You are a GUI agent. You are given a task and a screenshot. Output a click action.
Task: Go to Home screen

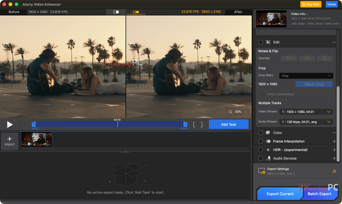click(x=332, y=4)
